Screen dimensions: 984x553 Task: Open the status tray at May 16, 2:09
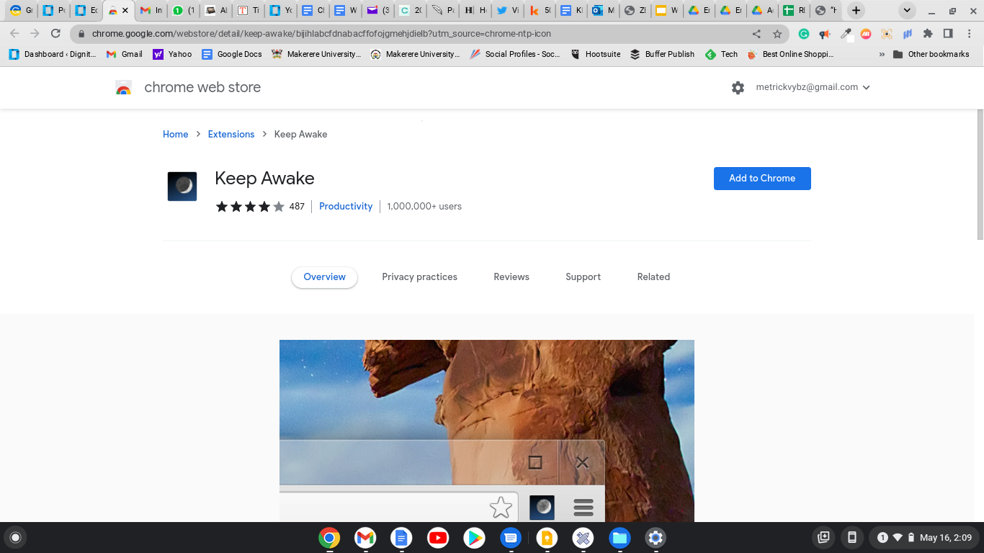(x=924, y=537)
